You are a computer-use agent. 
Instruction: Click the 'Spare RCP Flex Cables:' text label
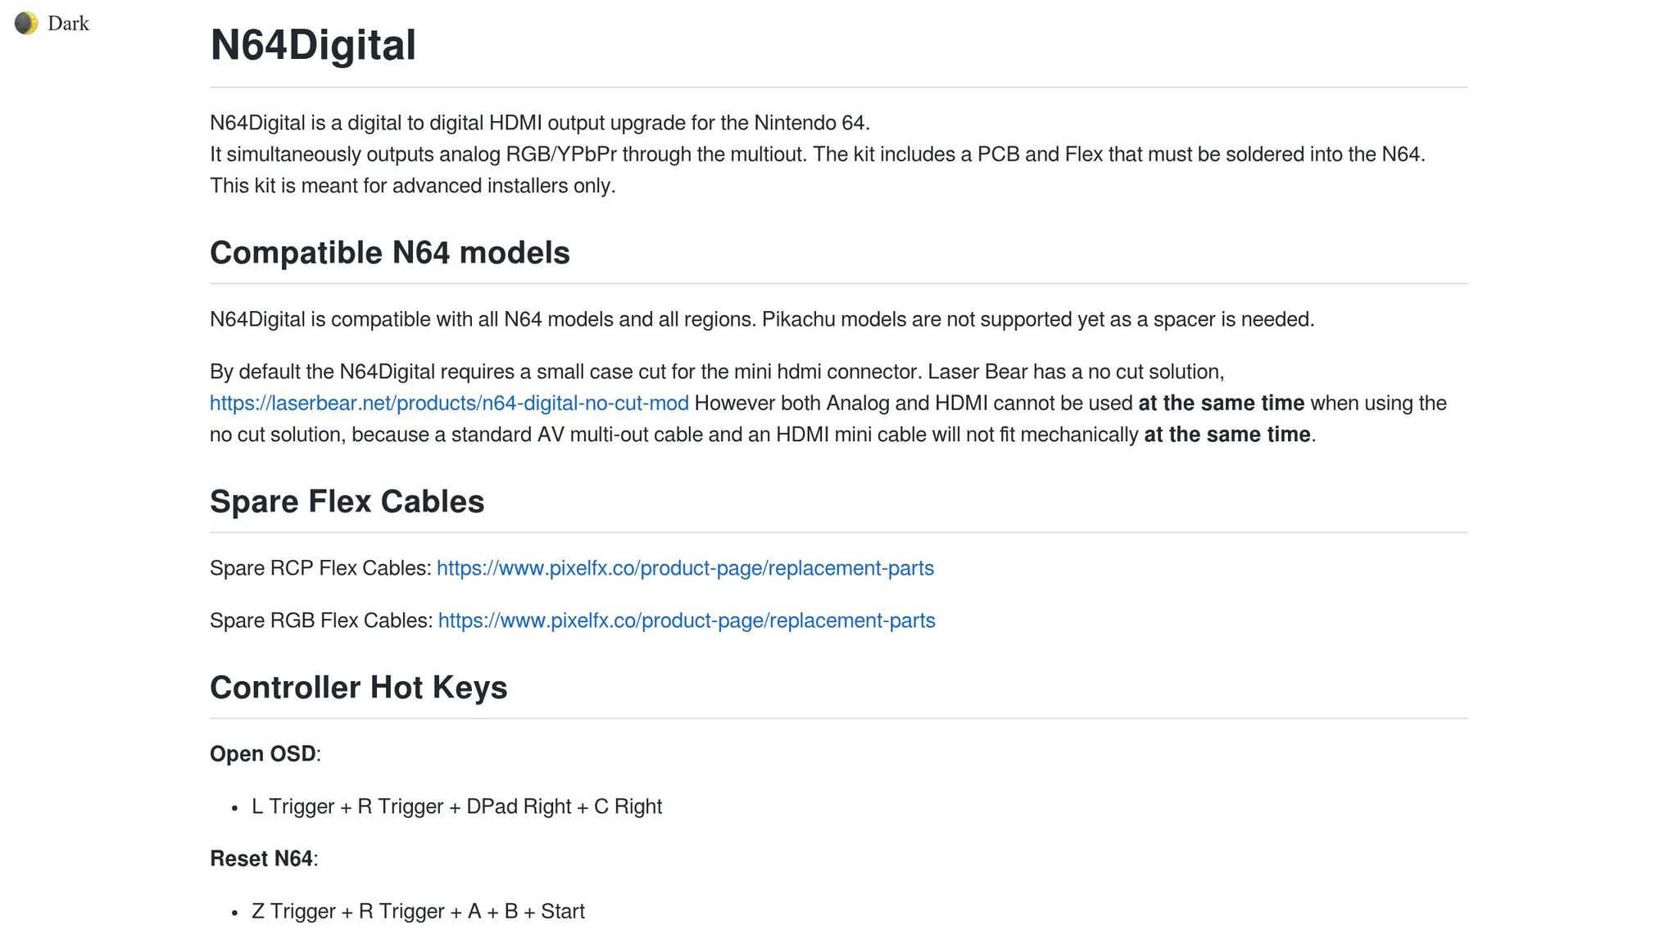coord(320,568)
